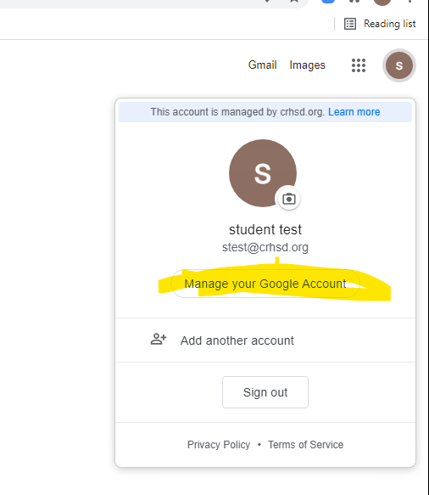
Task: Click the camera icon to change profile picture
Action: point(289,199)
